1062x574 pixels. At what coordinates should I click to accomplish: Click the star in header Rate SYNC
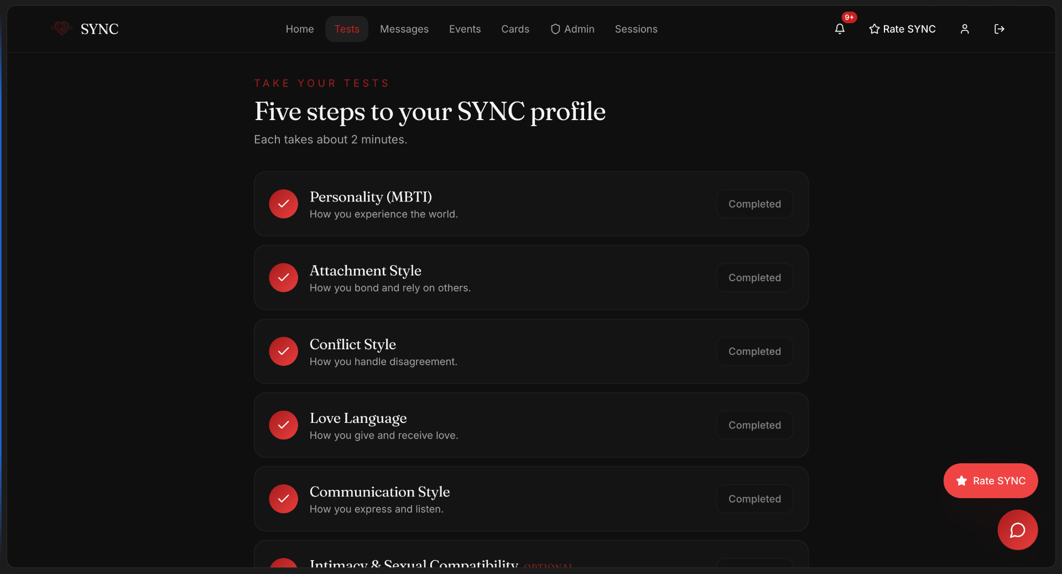point(874,29)
